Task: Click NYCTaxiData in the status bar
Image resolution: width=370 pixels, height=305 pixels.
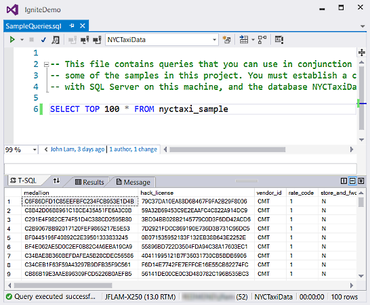Action: (273, 297)
